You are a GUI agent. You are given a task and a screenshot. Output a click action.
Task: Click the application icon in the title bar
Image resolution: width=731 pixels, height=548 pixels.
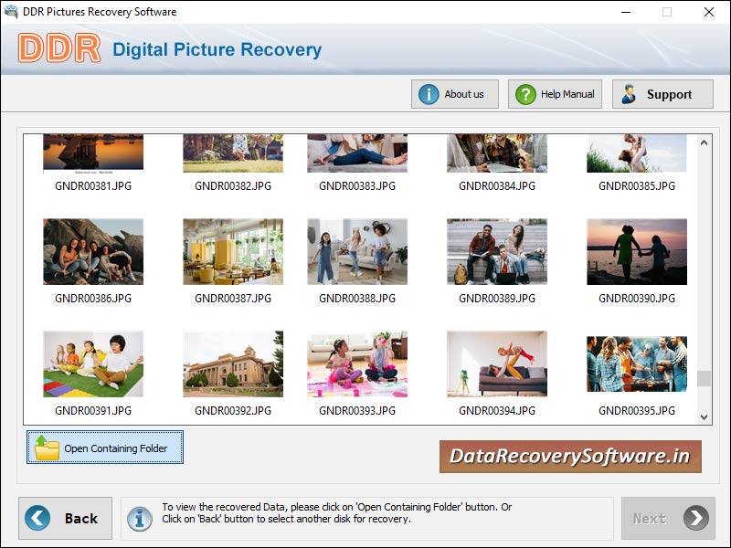coord(10,12)
